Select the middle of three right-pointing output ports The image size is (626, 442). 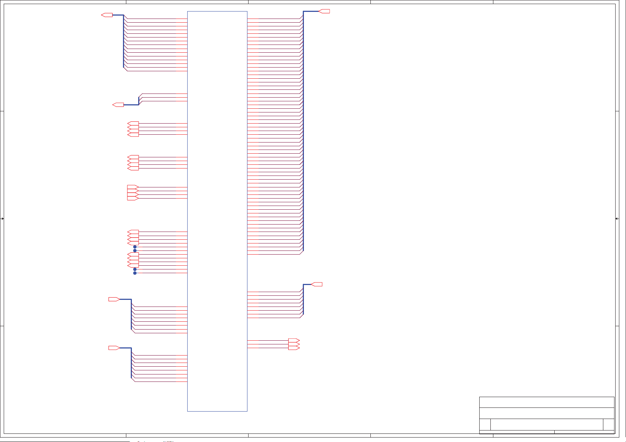294,344
